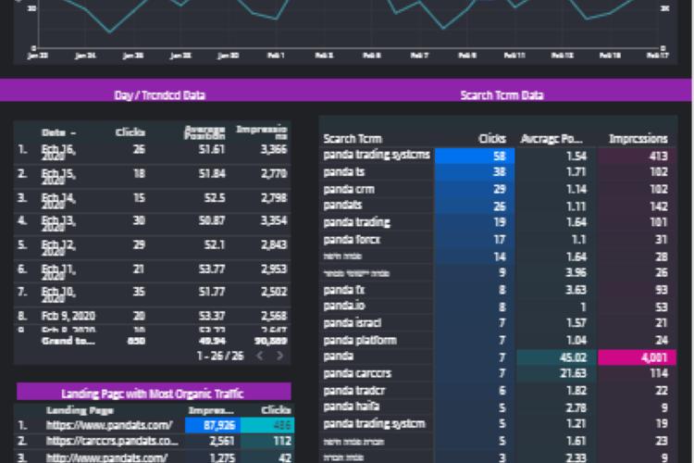Select the 'panda israel' search term
This screenshot has width=694, height=463.
[352, 323]
